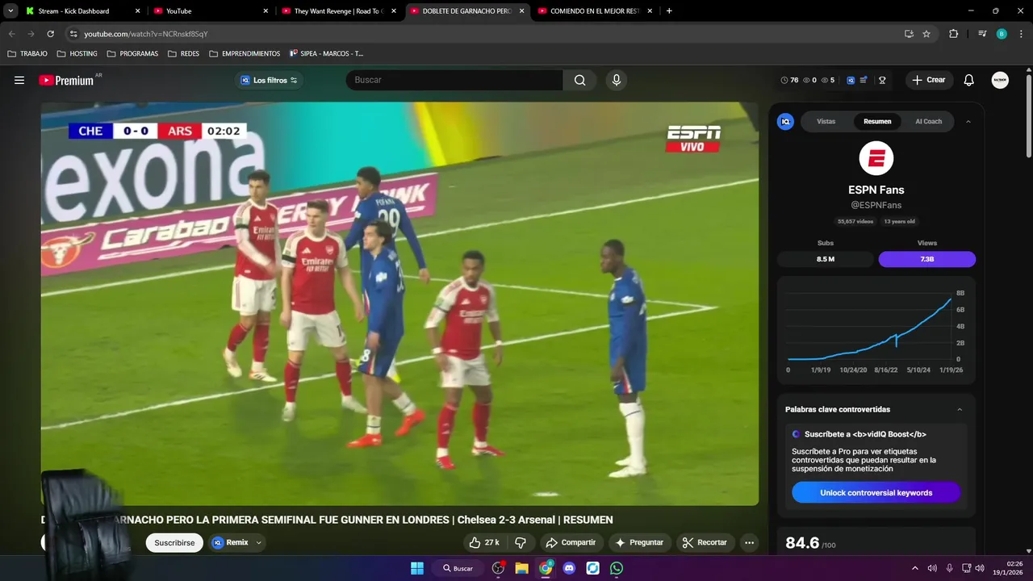The width and height of the screenshot is (1033, 581).
Task: Click the ESPN Fans channel name
Action: (x=876, y=190)
